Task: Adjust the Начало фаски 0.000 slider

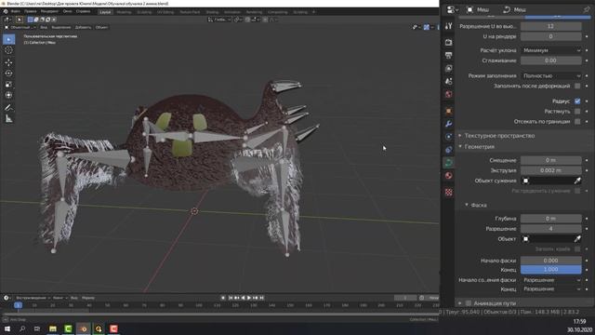Action: 551,261
